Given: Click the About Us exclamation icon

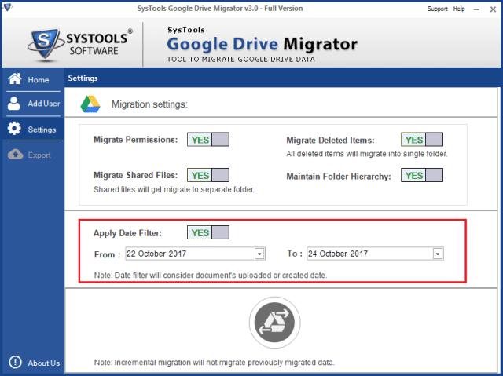Looking at the screenshot, I should click(15, 362).
